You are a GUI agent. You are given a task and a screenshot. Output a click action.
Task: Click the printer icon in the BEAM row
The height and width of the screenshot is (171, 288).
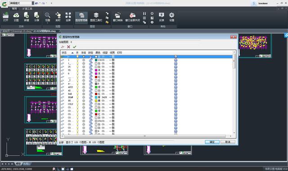(176, 97)
